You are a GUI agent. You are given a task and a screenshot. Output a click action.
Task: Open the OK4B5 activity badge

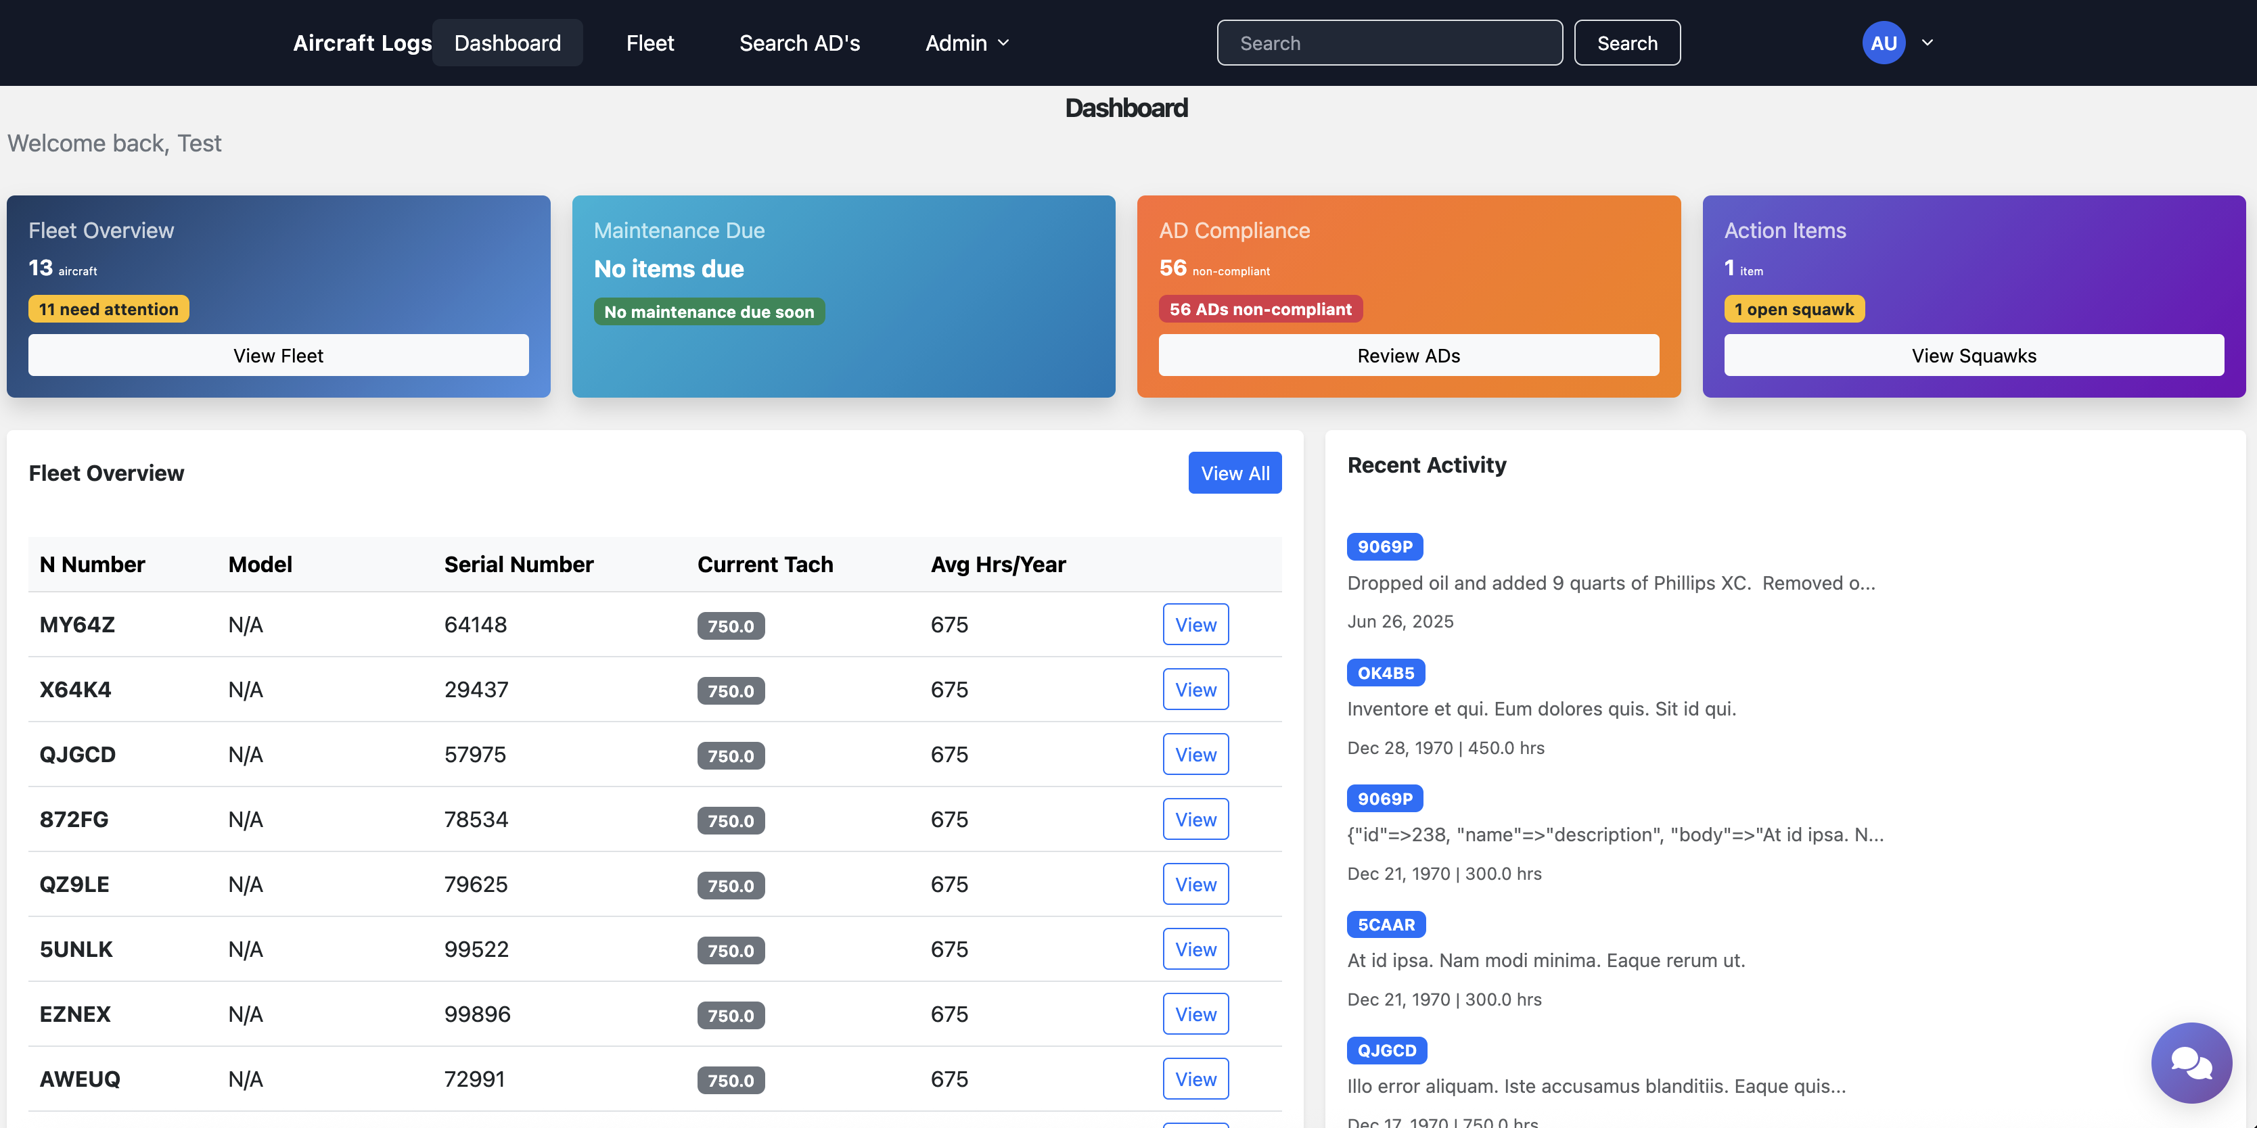[x=1385, y=673]
